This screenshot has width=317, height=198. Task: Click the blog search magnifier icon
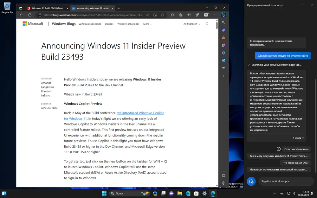tap(207, 24)
